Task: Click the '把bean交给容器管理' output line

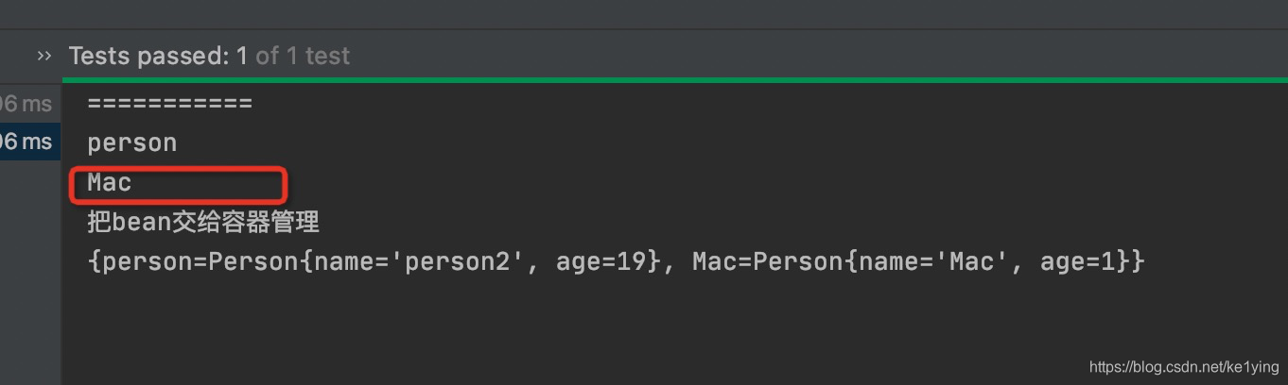Action: tap(203, 223)
